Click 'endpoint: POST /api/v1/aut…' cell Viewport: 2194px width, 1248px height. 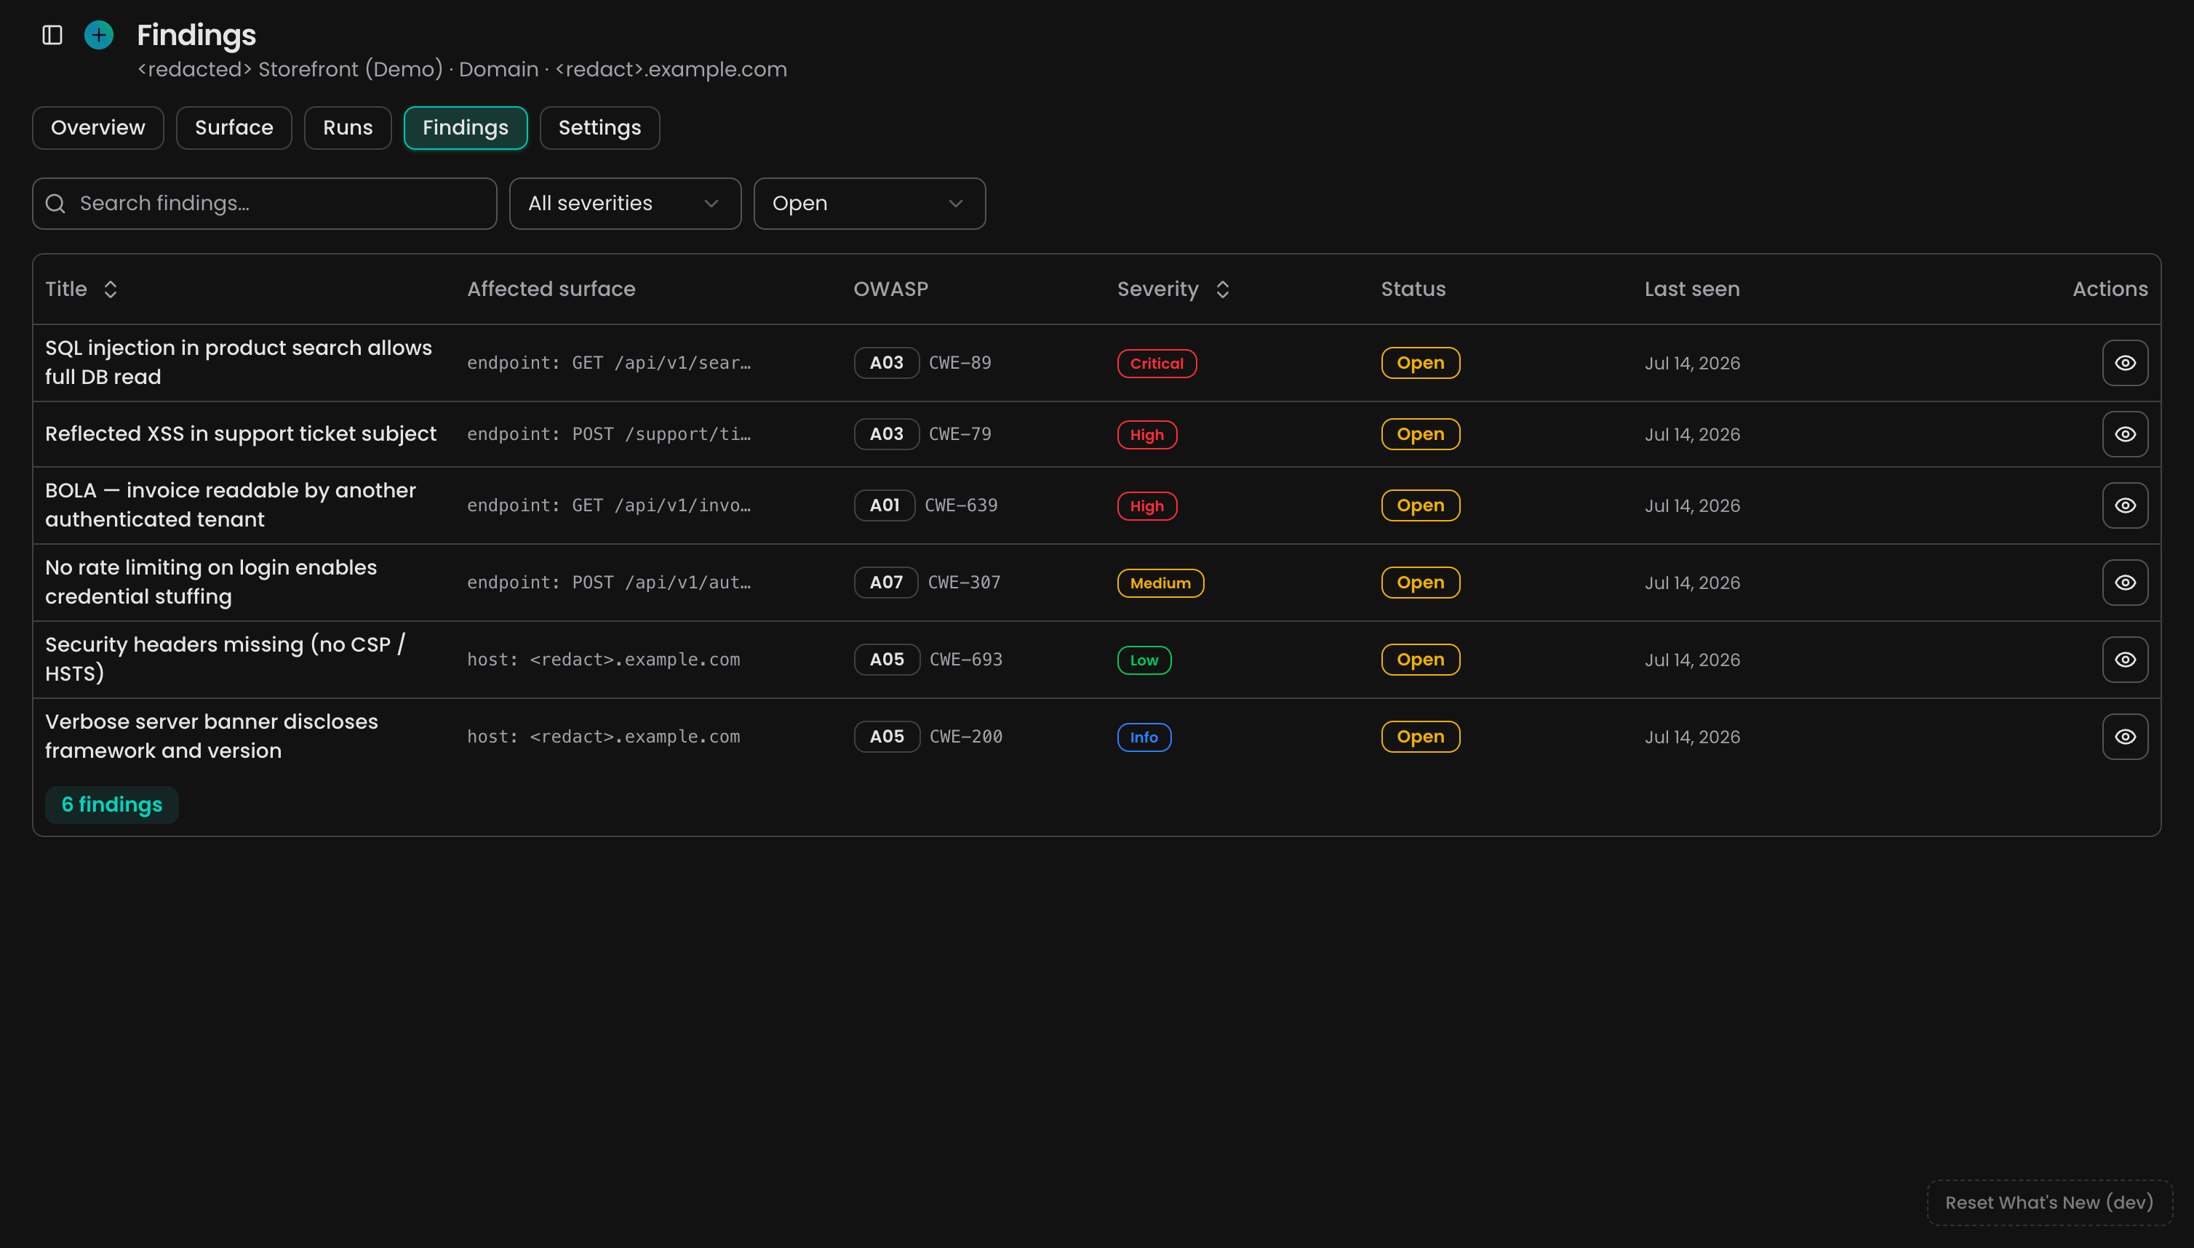point(609,582)
